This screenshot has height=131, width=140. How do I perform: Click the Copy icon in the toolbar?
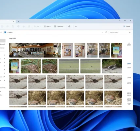8,27
